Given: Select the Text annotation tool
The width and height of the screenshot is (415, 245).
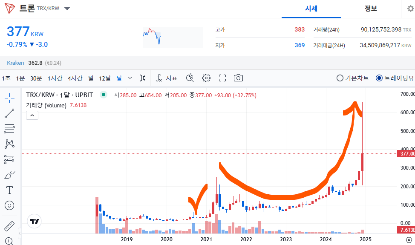Looking at the screenshot, I should 9,190.
